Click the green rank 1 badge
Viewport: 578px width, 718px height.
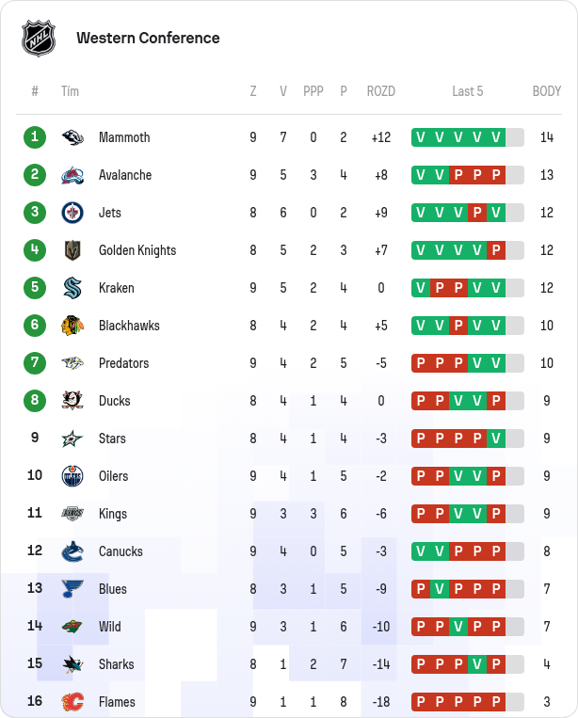click(x=35, y=137)
